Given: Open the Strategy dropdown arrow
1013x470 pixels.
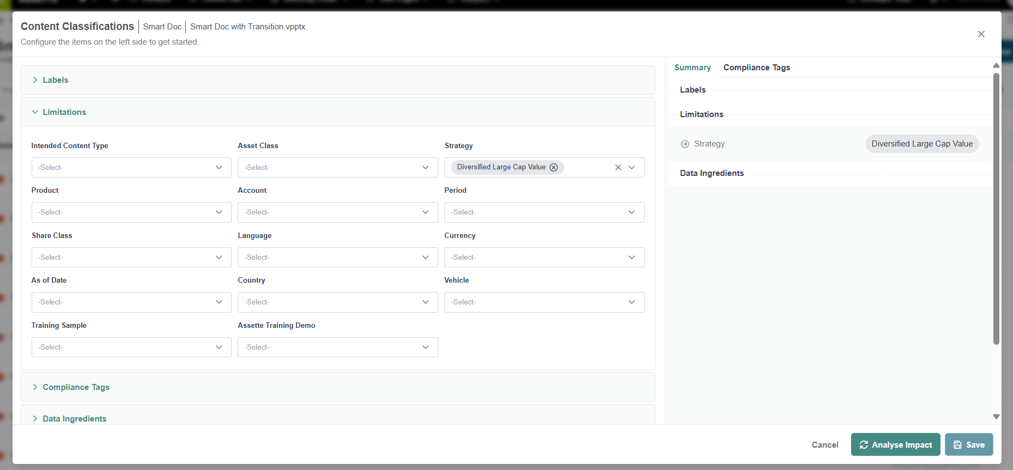Looking at the screenshot, I should (632, 167).
